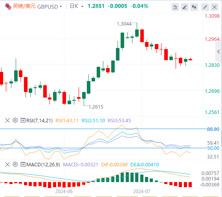Click the 1.3044 high price candle label
The height and width of the screenshot is (197, 222).
tap(124, 24)
